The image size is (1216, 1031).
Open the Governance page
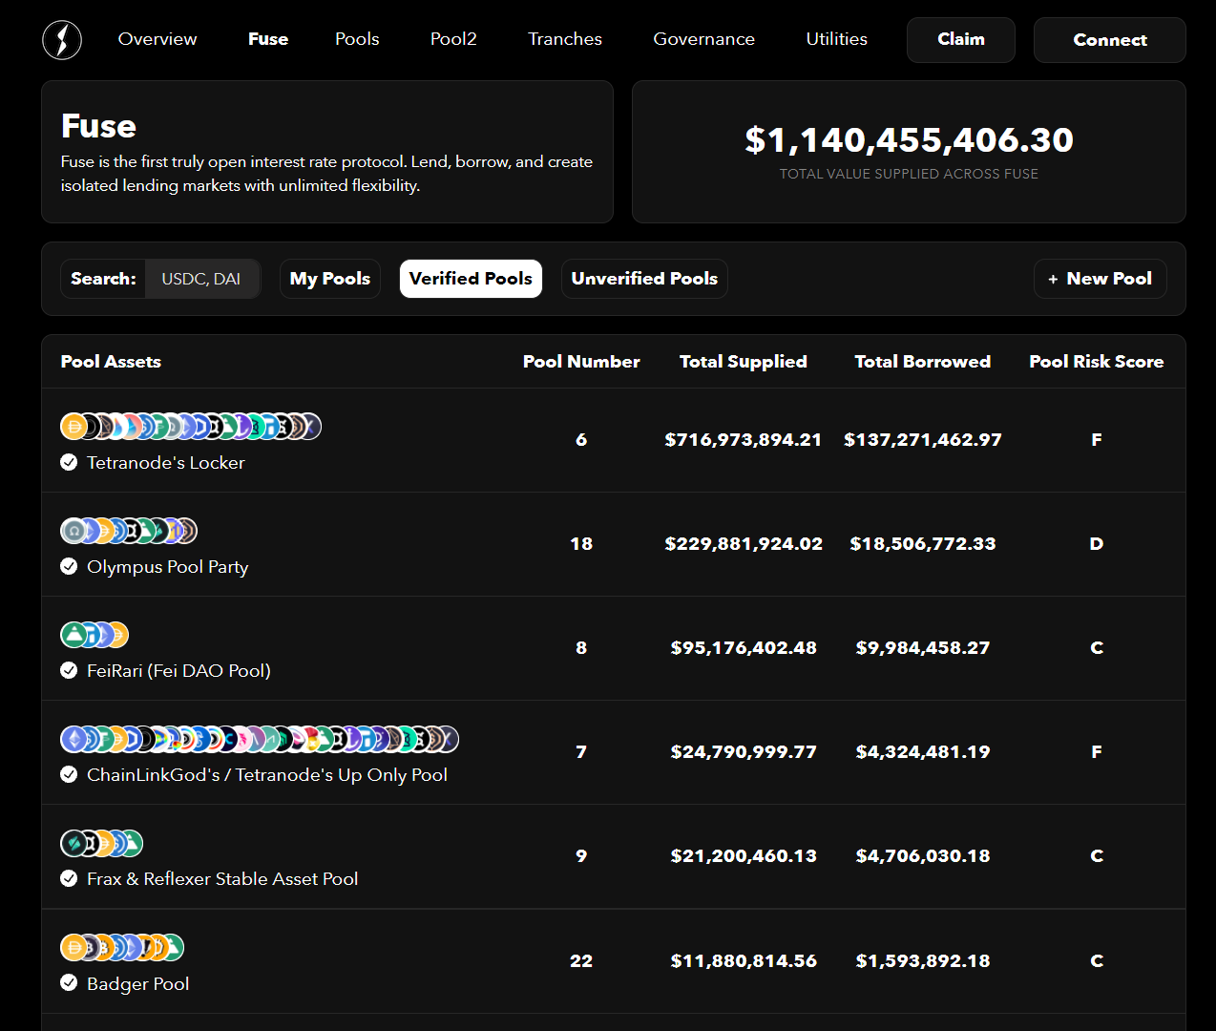pos(703,39)
